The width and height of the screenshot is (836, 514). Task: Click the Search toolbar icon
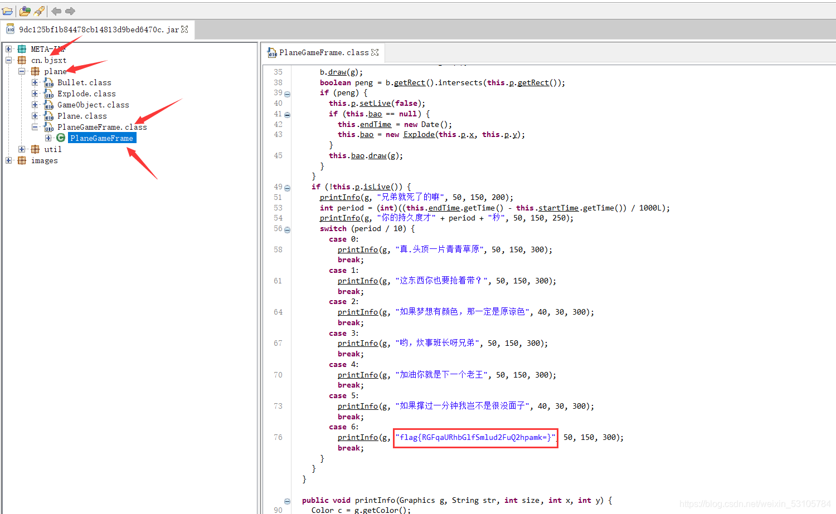39,11
